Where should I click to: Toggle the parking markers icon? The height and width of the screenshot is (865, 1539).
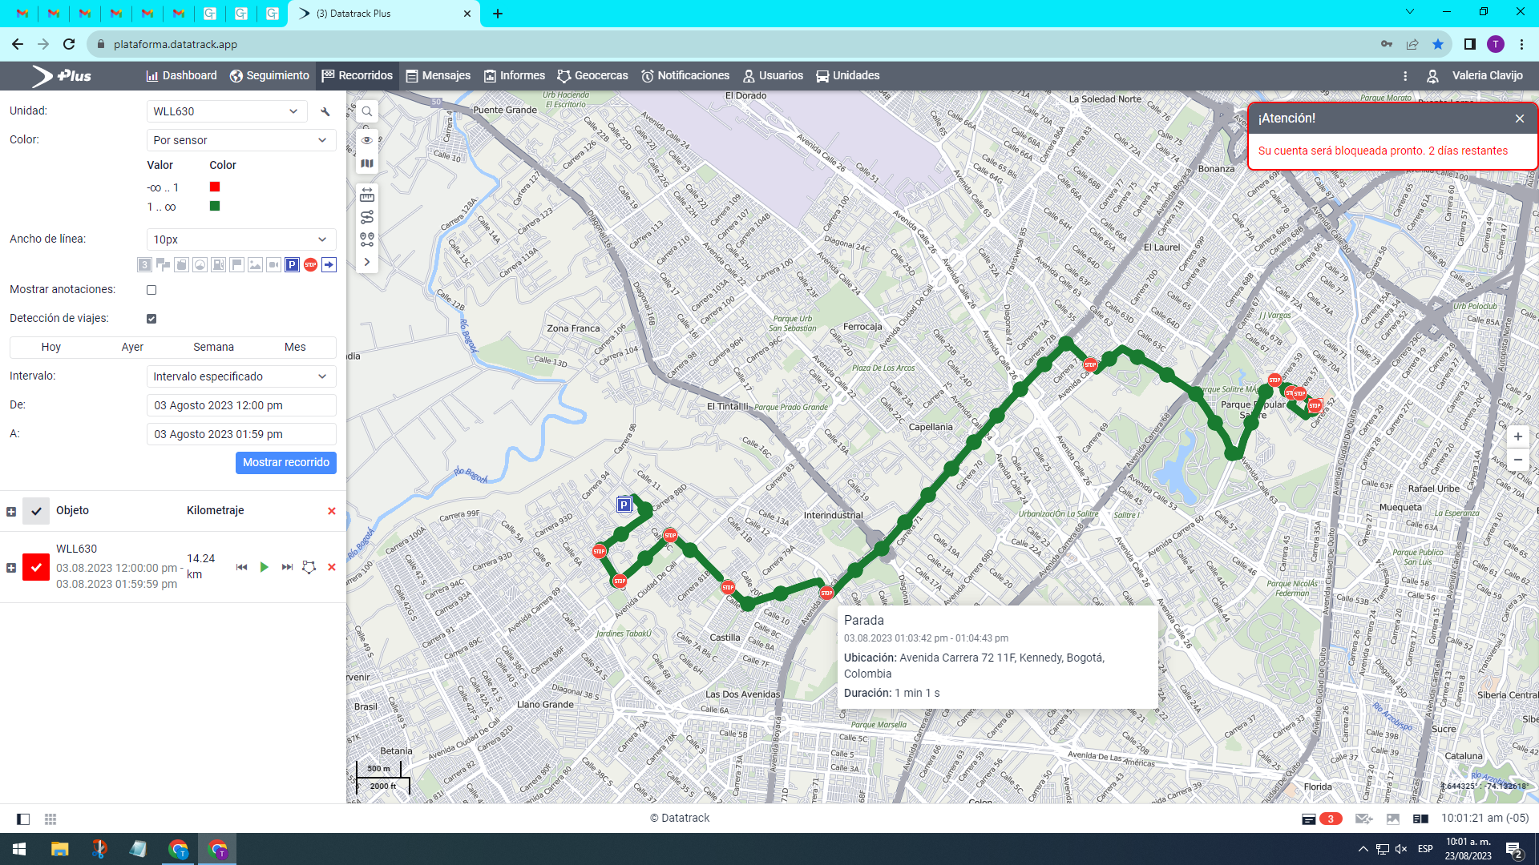pos(292,265)
